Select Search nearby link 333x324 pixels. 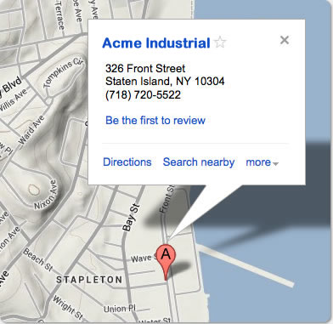[x=199, y=162]
